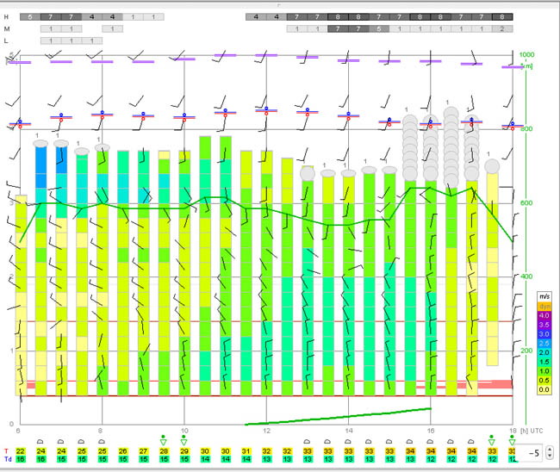Image resolution: width=560 pixels, height=472 pixels.
Task: Click the small cloud cap at 17:30
Action: 492,167
